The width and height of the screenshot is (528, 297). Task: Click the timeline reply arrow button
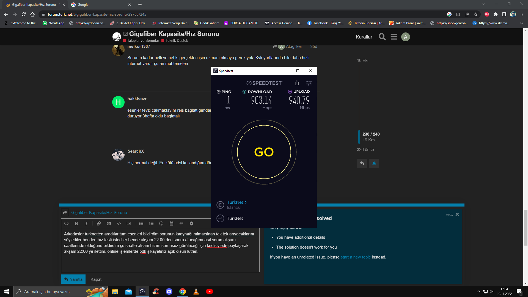point(362,163)
